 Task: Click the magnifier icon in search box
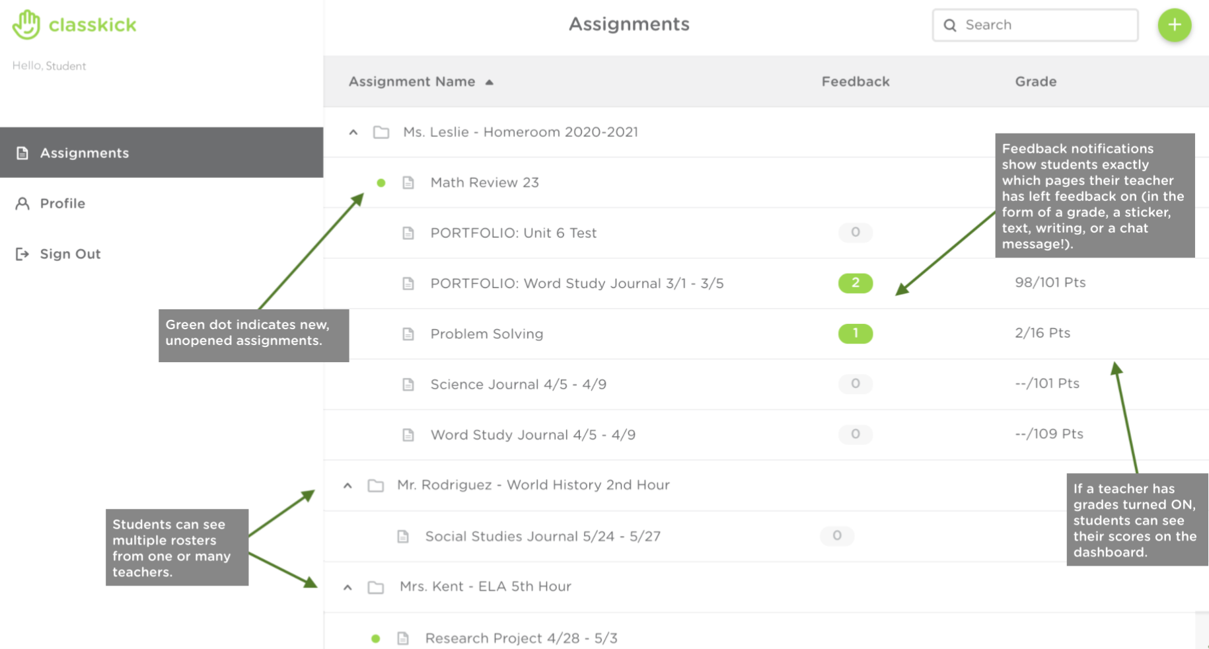tap(950, 25)
